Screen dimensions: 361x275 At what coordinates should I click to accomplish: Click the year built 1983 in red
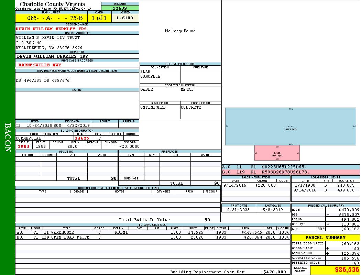tap(24, 146)
